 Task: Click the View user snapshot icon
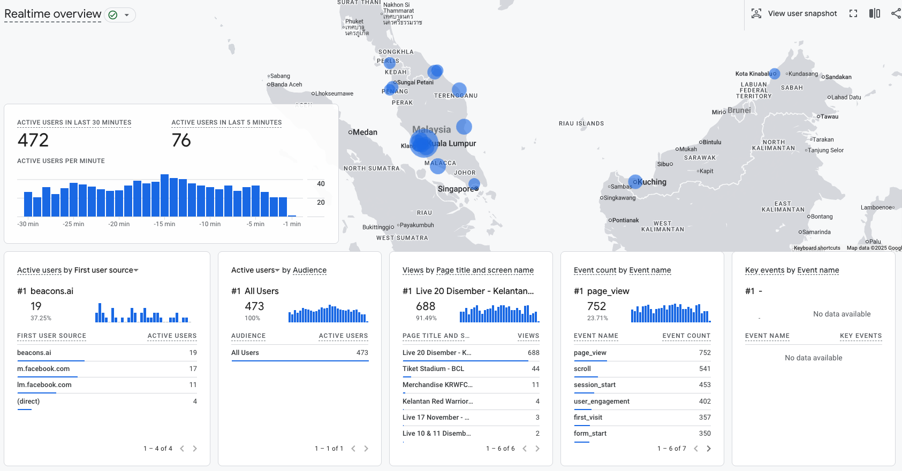pos(756,14)
